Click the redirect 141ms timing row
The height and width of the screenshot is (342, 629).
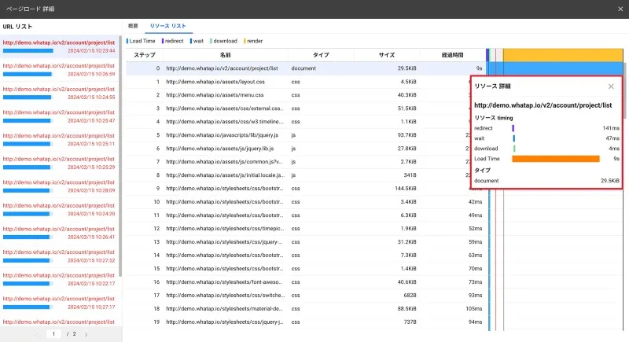click(x=546, y=128)
